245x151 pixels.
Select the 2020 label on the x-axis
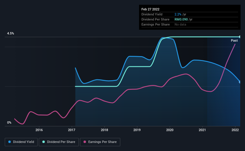170,130
